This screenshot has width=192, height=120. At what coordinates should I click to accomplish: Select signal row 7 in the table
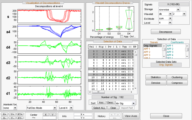pyautogui.click(x=111, y=69)
